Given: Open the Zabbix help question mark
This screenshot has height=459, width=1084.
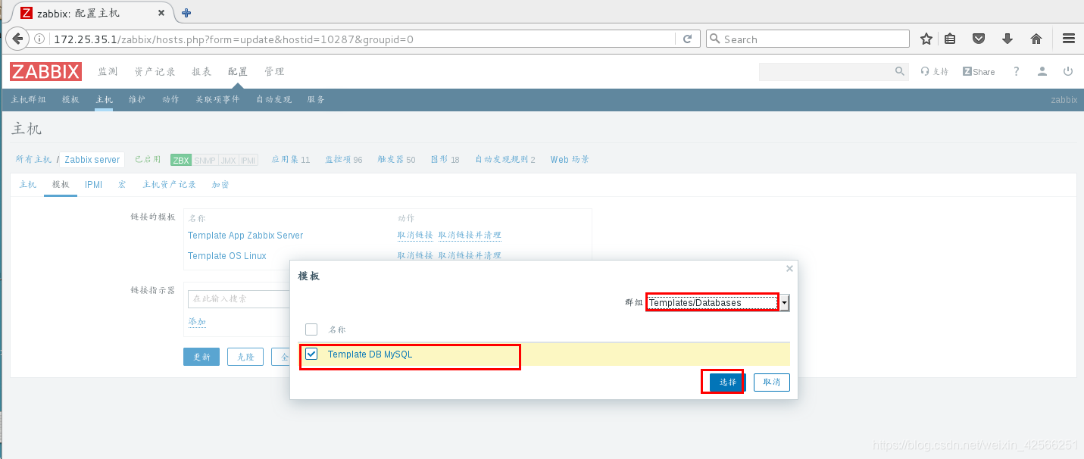Looking at the screenshot, I should (x=1017, y=71).
